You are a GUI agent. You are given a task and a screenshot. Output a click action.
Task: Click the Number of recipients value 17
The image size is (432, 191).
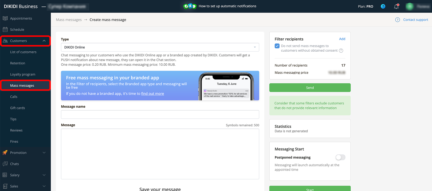point(343,65)
